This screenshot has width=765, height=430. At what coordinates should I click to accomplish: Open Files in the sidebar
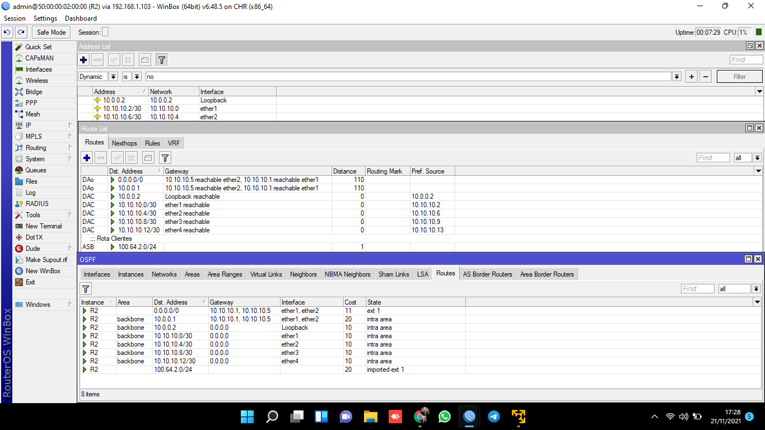(31, 181)
